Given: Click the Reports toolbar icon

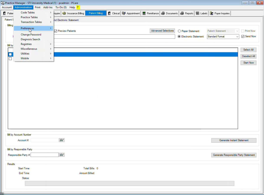Looking at the screenshot, I should (x=182, y=13).
